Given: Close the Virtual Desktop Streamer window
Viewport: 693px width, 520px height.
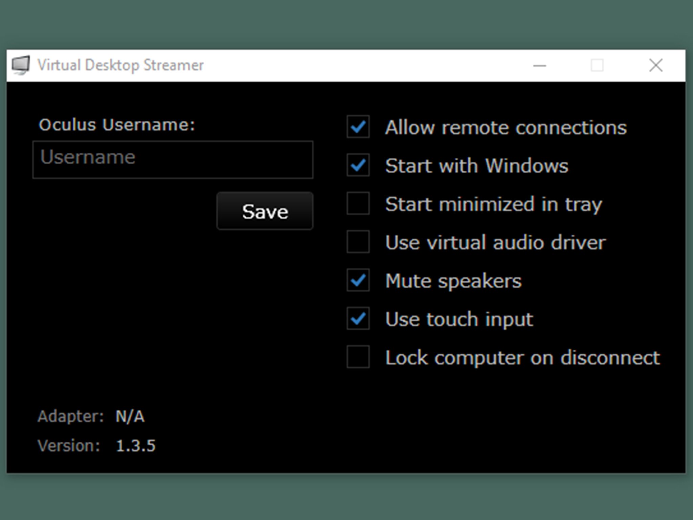Looking at the screenshot, I should pyautogui.click(x=656, y=65).
